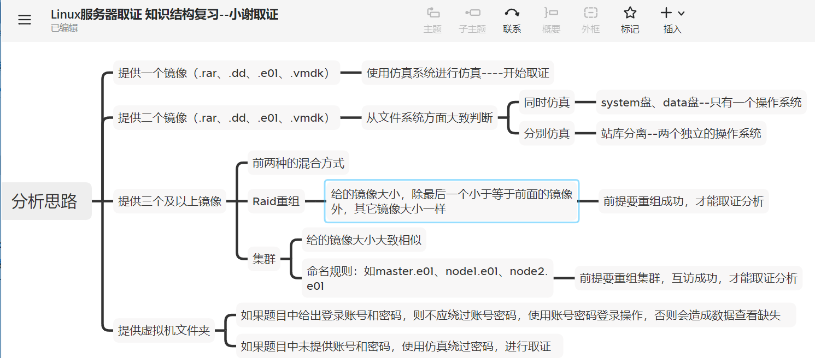Select node 前提要重组集群，互访成功
Image resolution: width=815 pixels, height=358 pixels.
pyautogui.click(x=689, y=278)
